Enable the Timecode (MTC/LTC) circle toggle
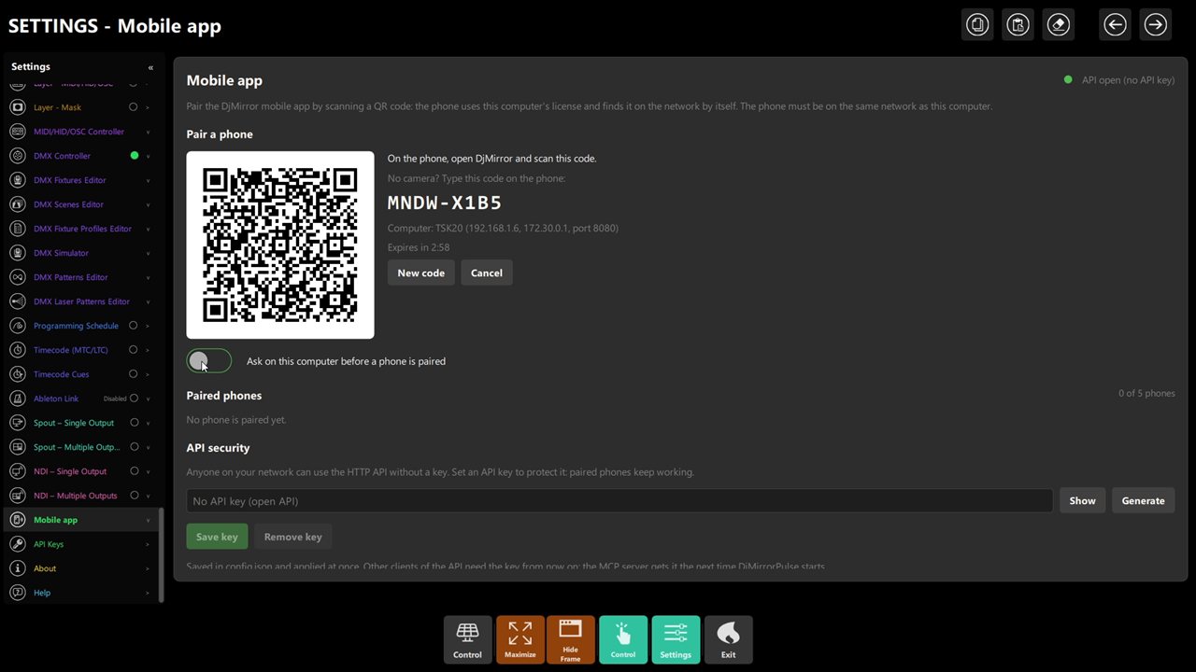This screenshot has height=672, width=1196. [134, 350]
